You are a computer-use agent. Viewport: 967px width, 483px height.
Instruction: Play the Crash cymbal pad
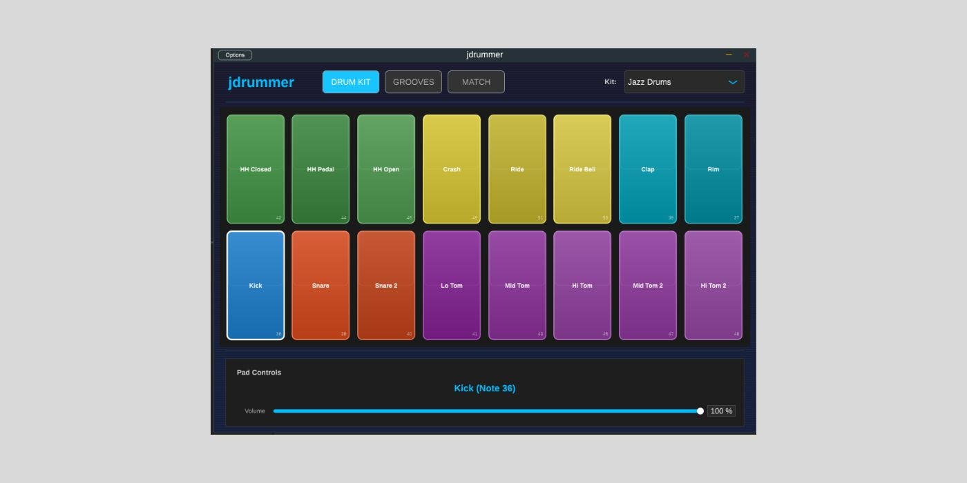(452, 169)
